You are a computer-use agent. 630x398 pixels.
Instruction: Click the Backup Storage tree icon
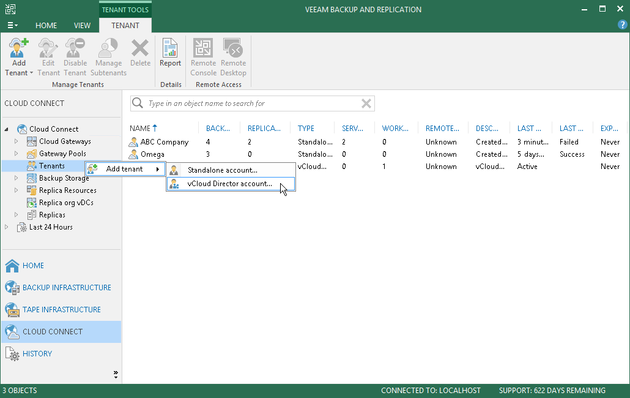coord(32,178)
